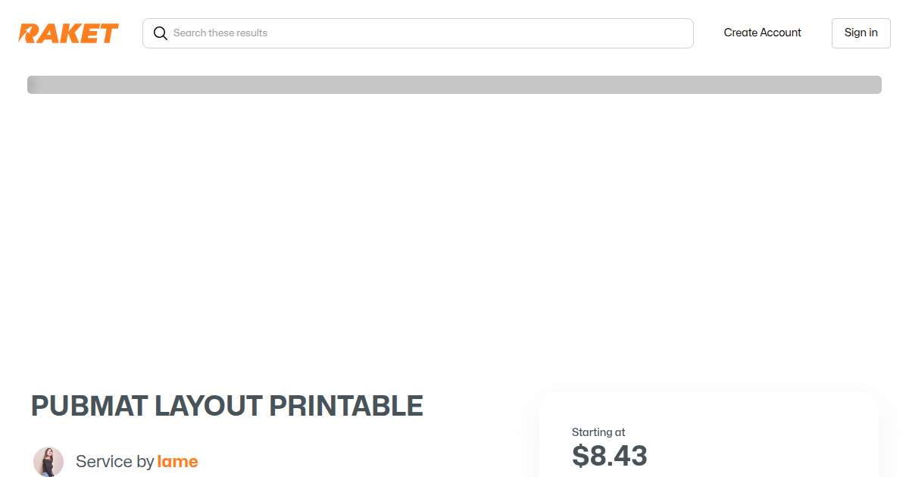Click the letters "KET" in the logo
909x477 pixels.
click(x=92, y=33)
